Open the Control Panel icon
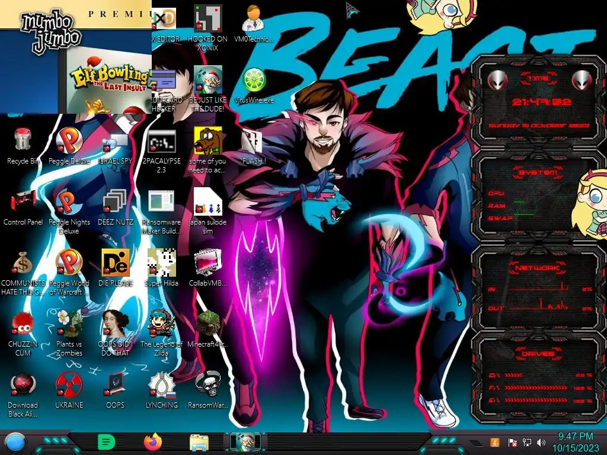Image resolution: width=607 pixels, height=455 pixels. tap(23, 208)
